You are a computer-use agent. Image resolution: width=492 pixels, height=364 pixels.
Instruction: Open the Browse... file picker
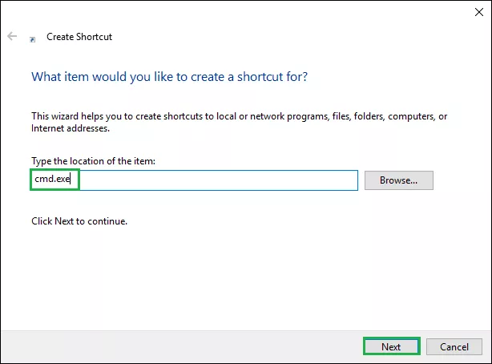[399, 180]
